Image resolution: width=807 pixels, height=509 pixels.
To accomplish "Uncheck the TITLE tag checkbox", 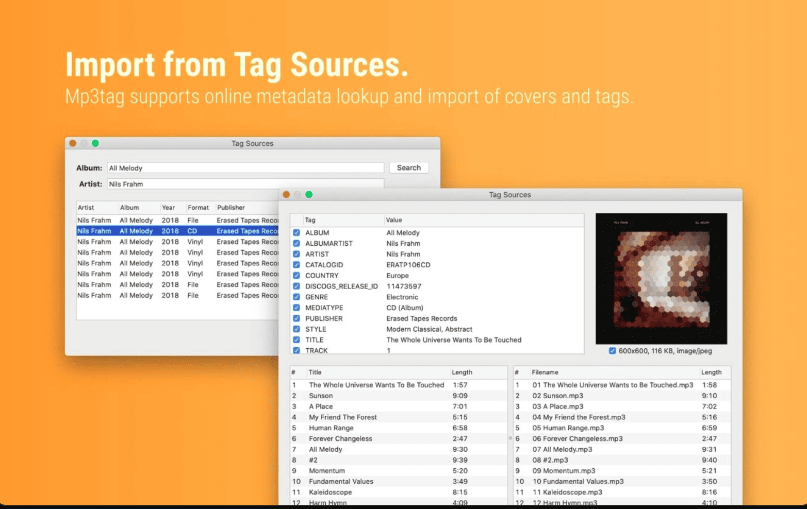I will point(297,340).
